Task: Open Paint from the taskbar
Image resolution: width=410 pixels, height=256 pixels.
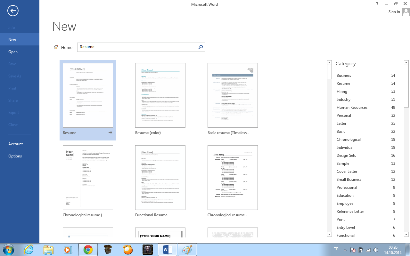Action: point(187,249)
